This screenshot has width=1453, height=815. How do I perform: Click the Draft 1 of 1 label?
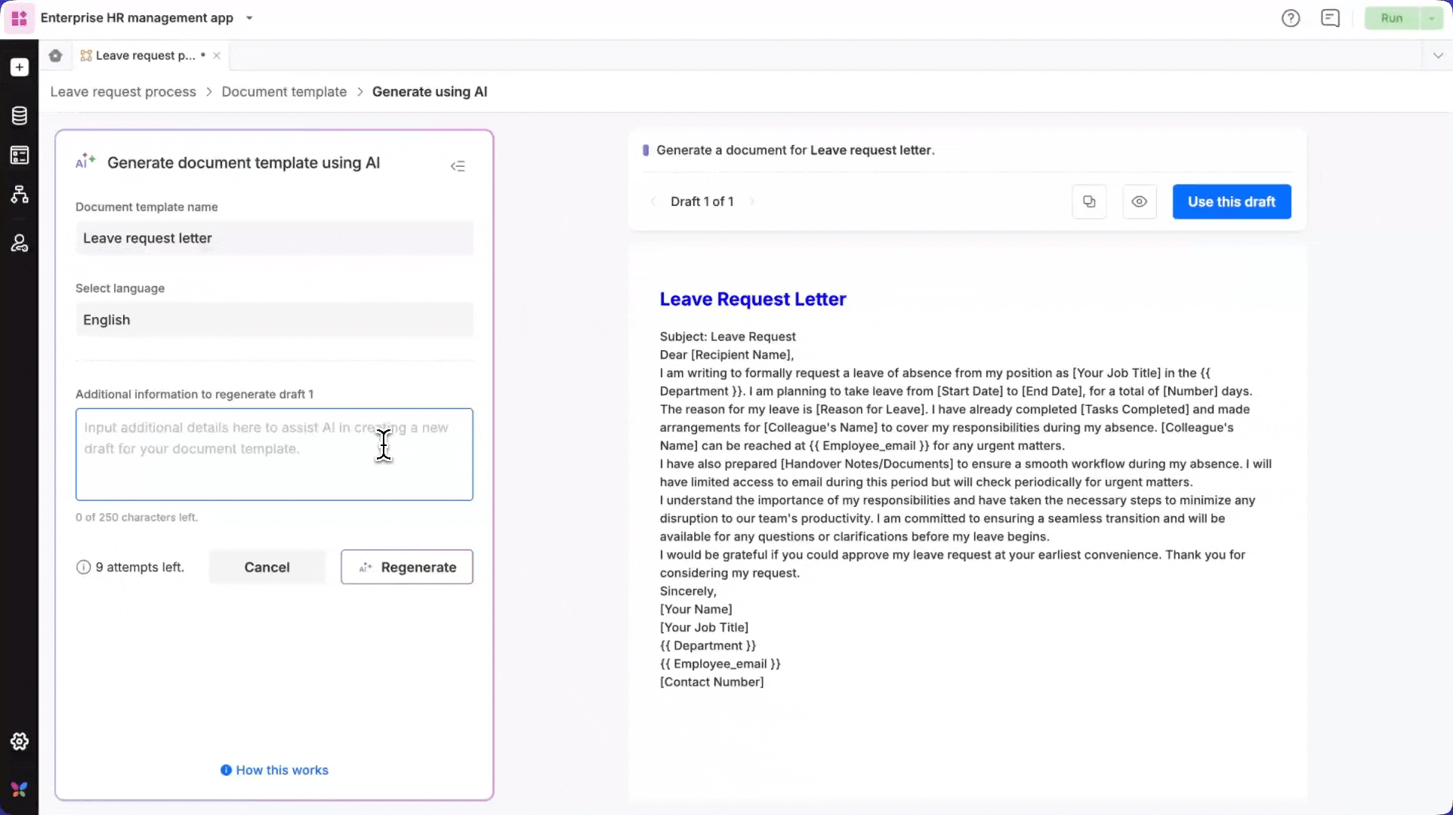[702, 201]
